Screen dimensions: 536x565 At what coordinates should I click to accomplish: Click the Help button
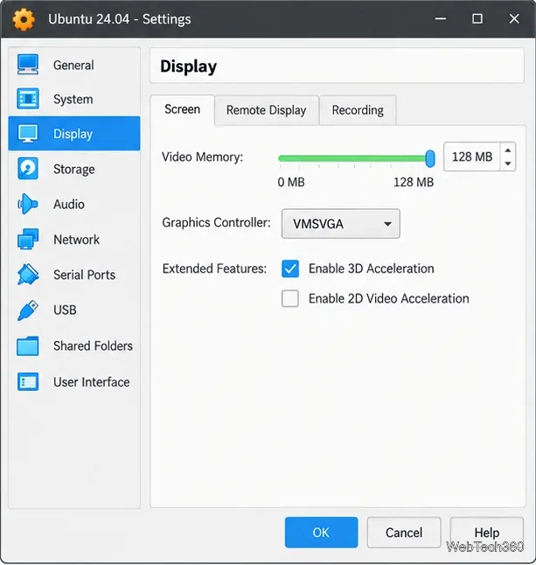point(487,533)
